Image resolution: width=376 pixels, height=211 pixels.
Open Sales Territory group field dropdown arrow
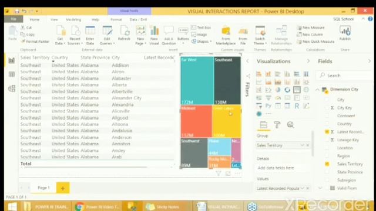[x=302, y=145]
